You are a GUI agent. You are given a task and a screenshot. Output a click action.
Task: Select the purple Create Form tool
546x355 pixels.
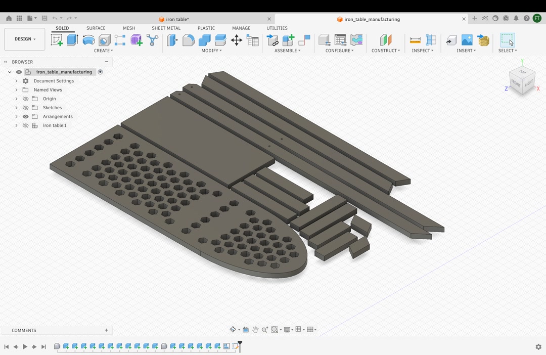tap(136, 40)
